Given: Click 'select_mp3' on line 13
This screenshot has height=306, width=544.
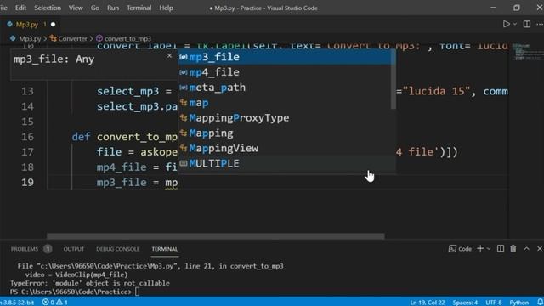Looking at the screenshot, I should pyautogui.click(x=127, y=91).
